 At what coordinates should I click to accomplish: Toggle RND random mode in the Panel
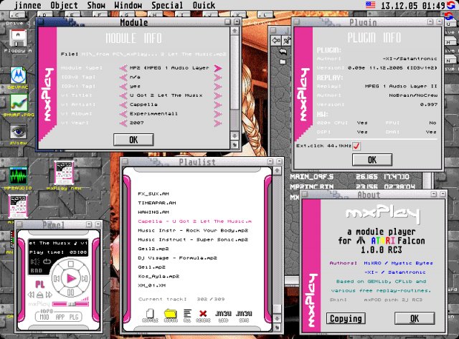[x=37, y=271]
